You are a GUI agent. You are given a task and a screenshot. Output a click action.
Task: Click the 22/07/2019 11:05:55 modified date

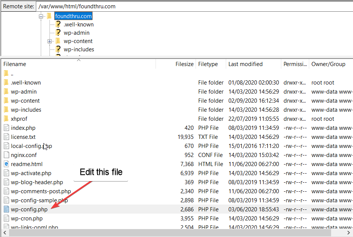click(x=253, y=119)
